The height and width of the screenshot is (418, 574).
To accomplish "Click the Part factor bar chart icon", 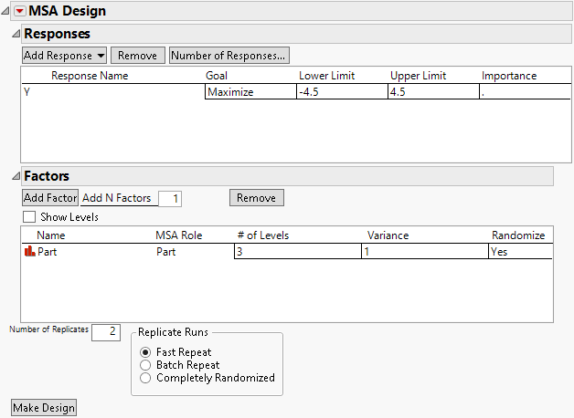I will 28,252.
